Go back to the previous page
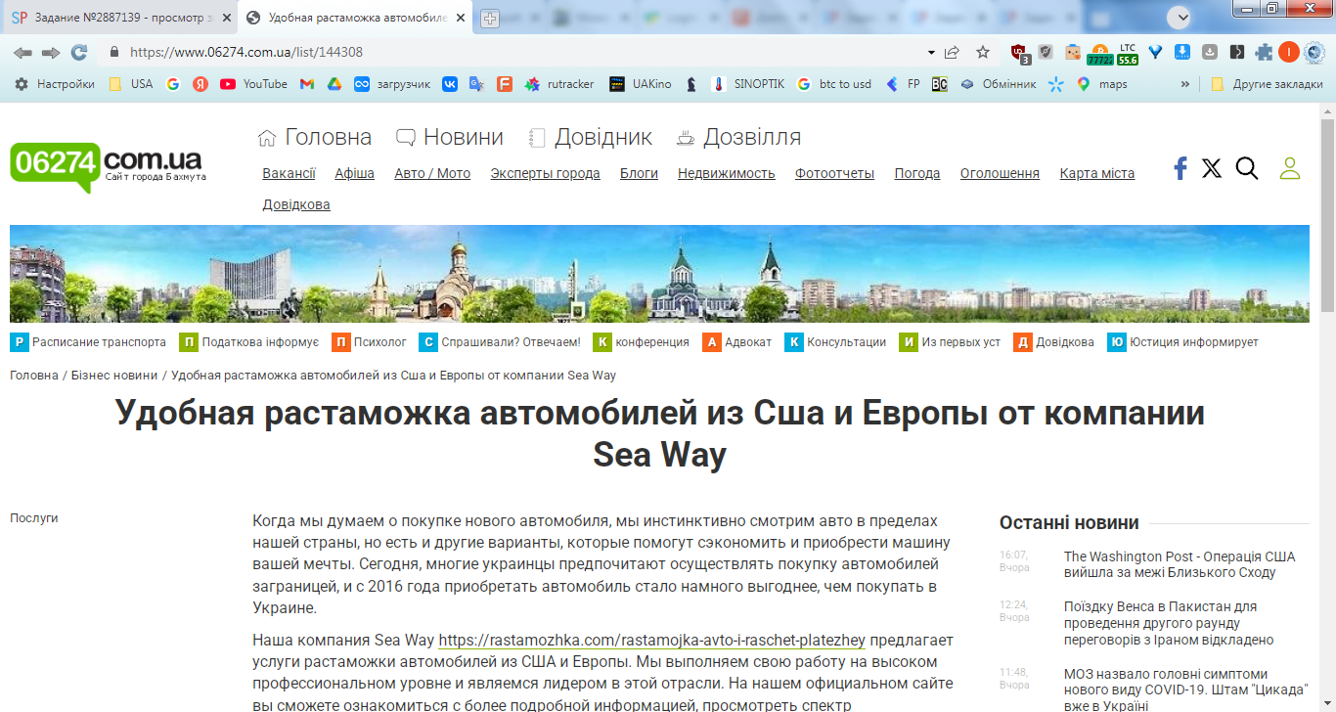The width and height of the screenshot is (1336, 712). [22, 53]
